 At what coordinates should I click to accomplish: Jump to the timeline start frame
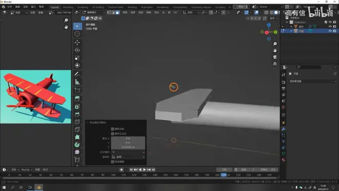131,170
